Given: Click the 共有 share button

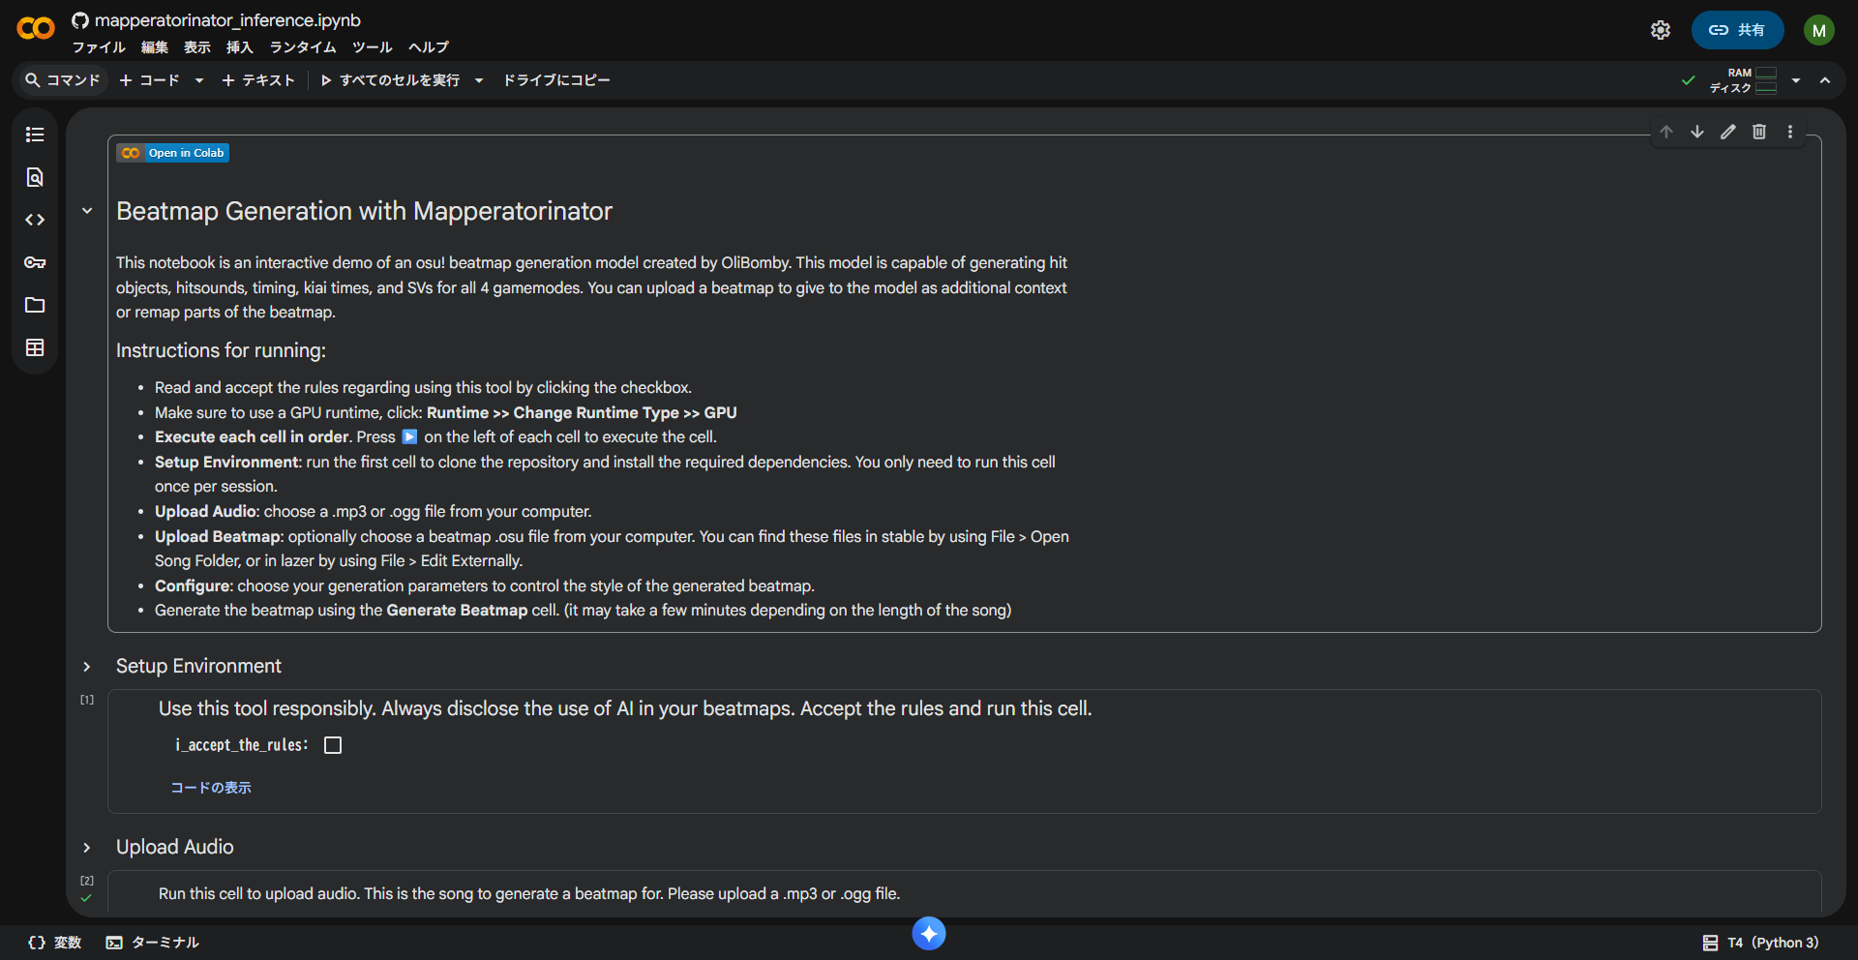Looking at the screenshot, I should 1737,30.
